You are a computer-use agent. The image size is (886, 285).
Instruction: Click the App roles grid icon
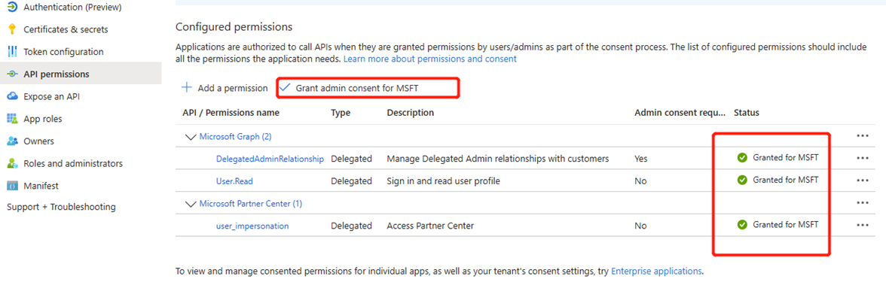click(x=12, y=119)
